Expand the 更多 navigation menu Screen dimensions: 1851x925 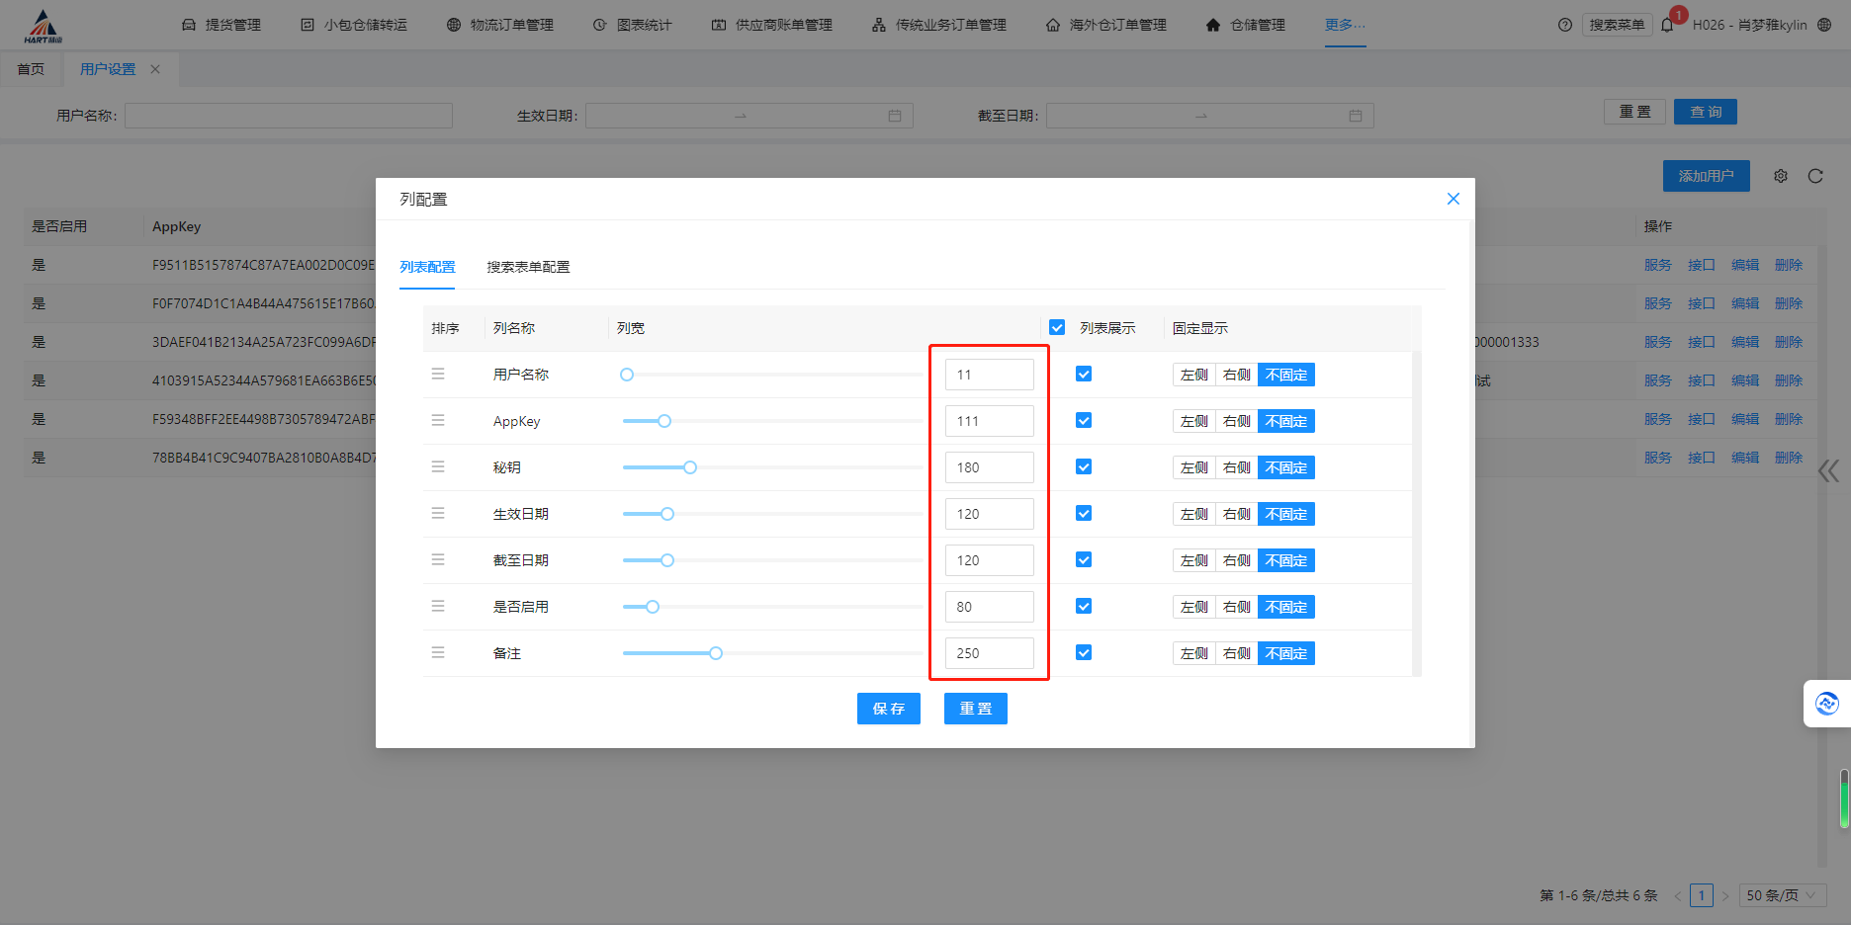(1345, 25)
